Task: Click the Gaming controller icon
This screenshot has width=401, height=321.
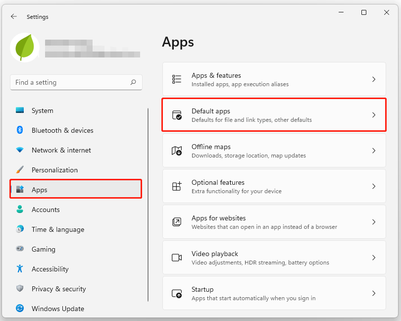Action: (x=20, y=249)
